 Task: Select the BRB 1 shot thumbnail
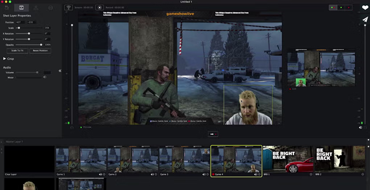288,159
